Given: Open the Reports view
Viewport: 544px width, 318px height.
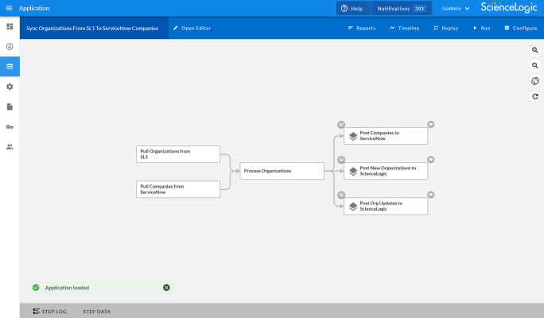Looking at the screenshot, I should (x=362, y=28).
